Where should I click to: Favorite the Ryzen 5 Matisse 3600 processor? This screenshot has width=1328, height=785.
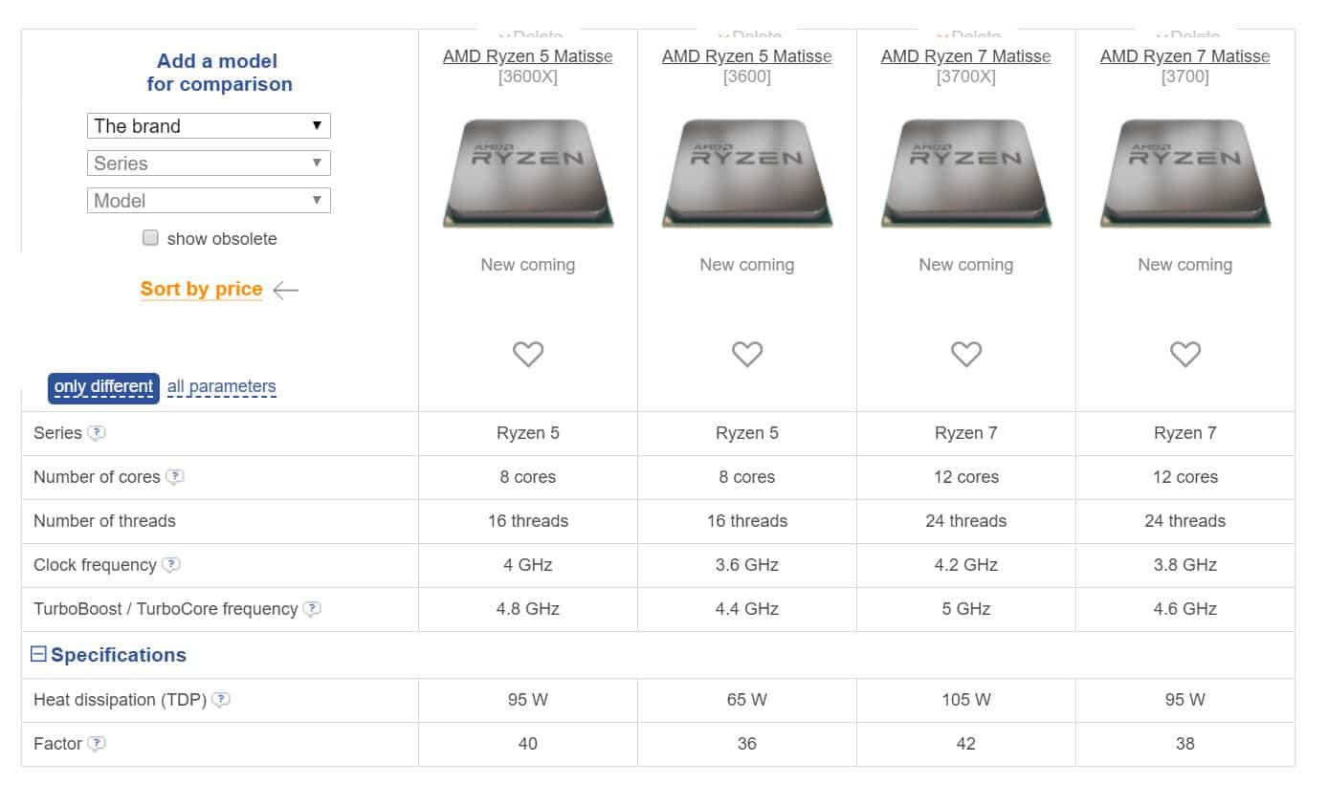point(747,354)
